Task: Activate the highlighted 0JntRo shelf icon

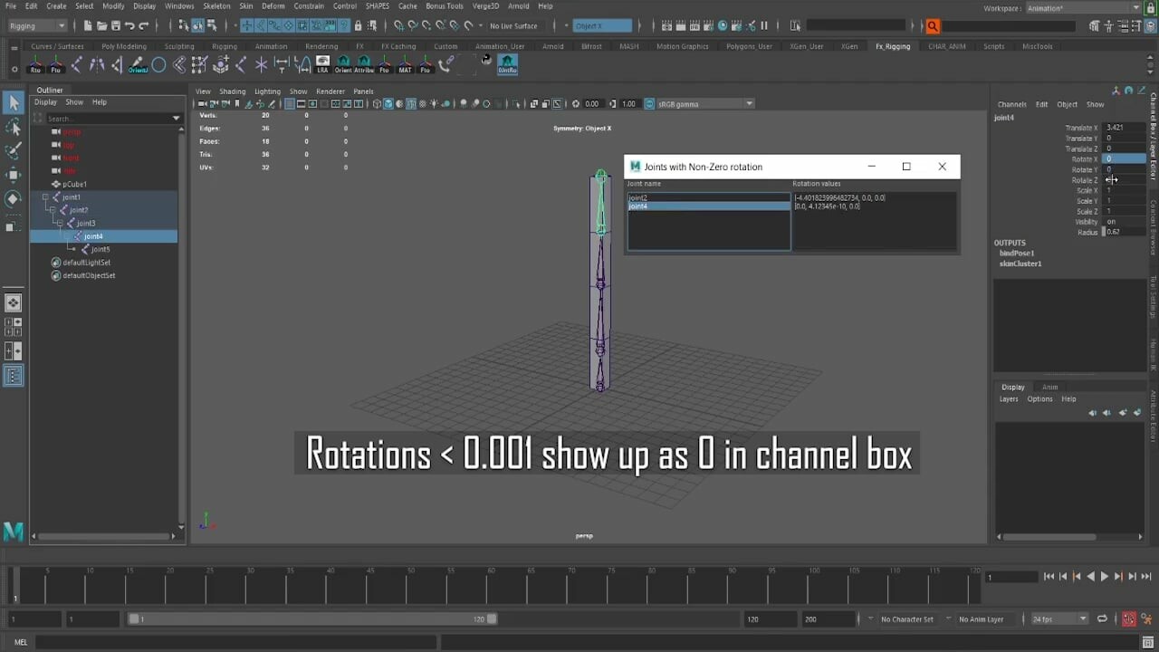Action: click(x=507, y=63)
